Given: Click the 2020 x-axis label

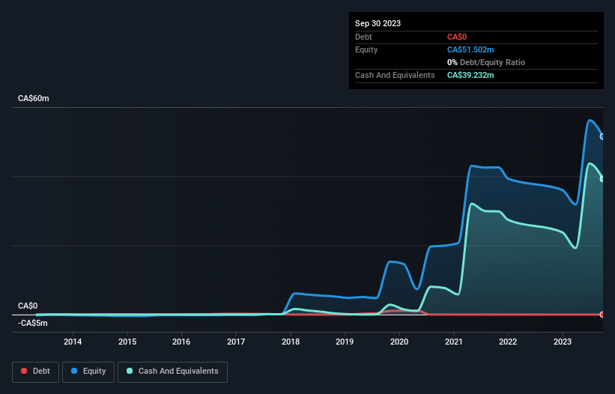Looking at the screenshot, I should [399, 342].
